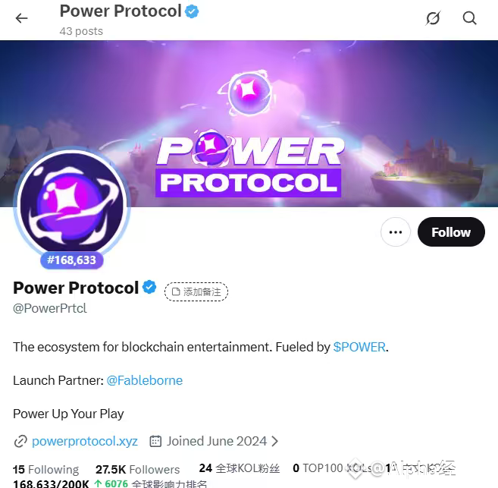Click the verified badge beside Power Protocol name
Viewport: 498px width, 488px height.
pyautogui.click(x=149, y=287)
